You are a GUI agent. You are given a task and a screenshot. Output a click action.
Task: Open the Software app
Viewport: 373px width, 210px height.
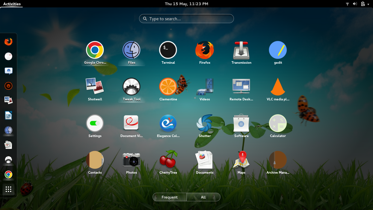pyautogui.click(x=241, y=126)
